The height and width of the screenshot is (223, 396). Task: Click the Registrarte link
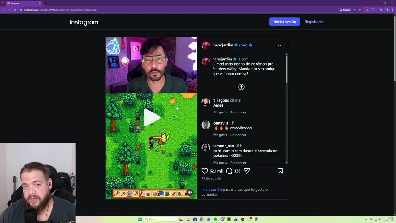click(x=314, y=22)
